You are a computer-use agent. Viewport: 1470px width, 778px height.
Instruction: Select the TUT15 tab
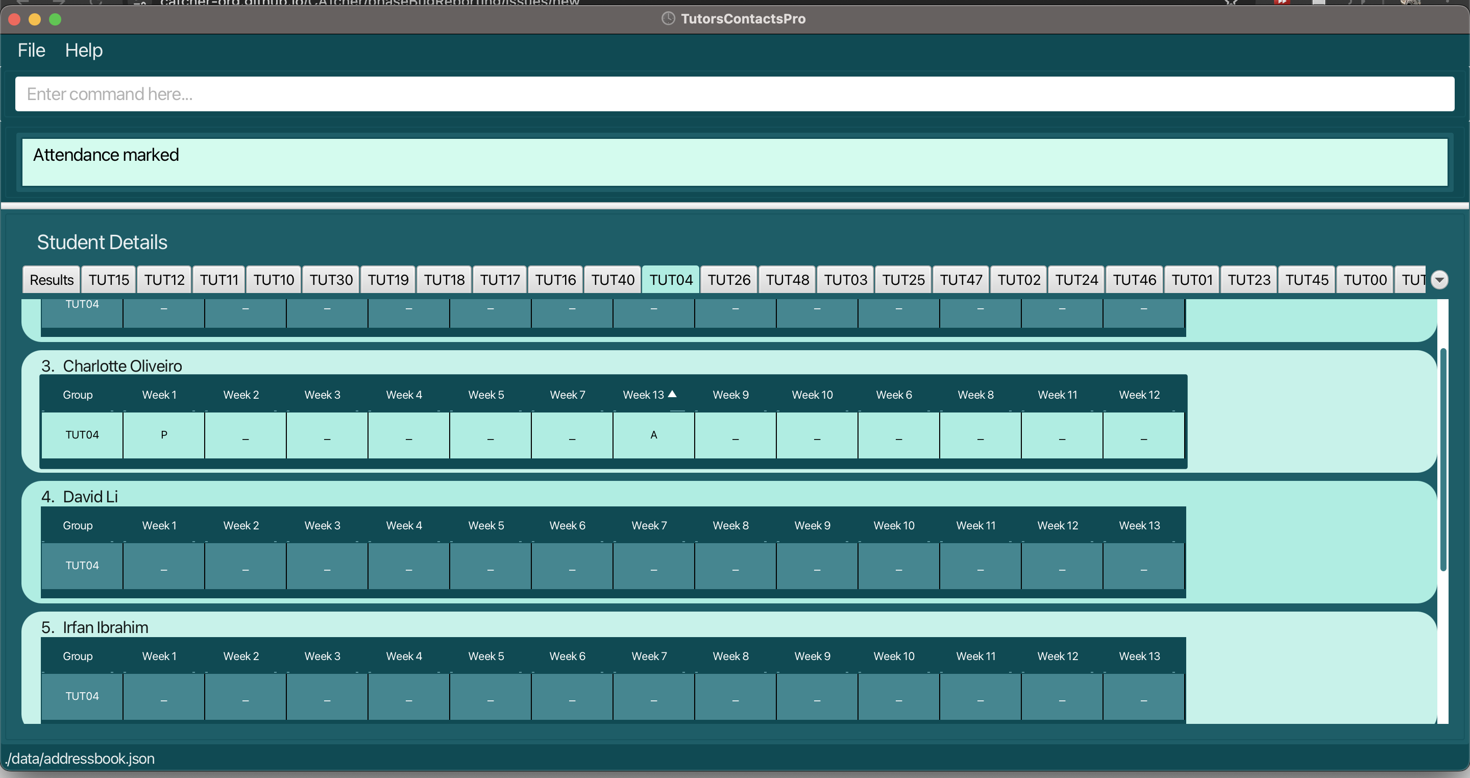[108, 280]
